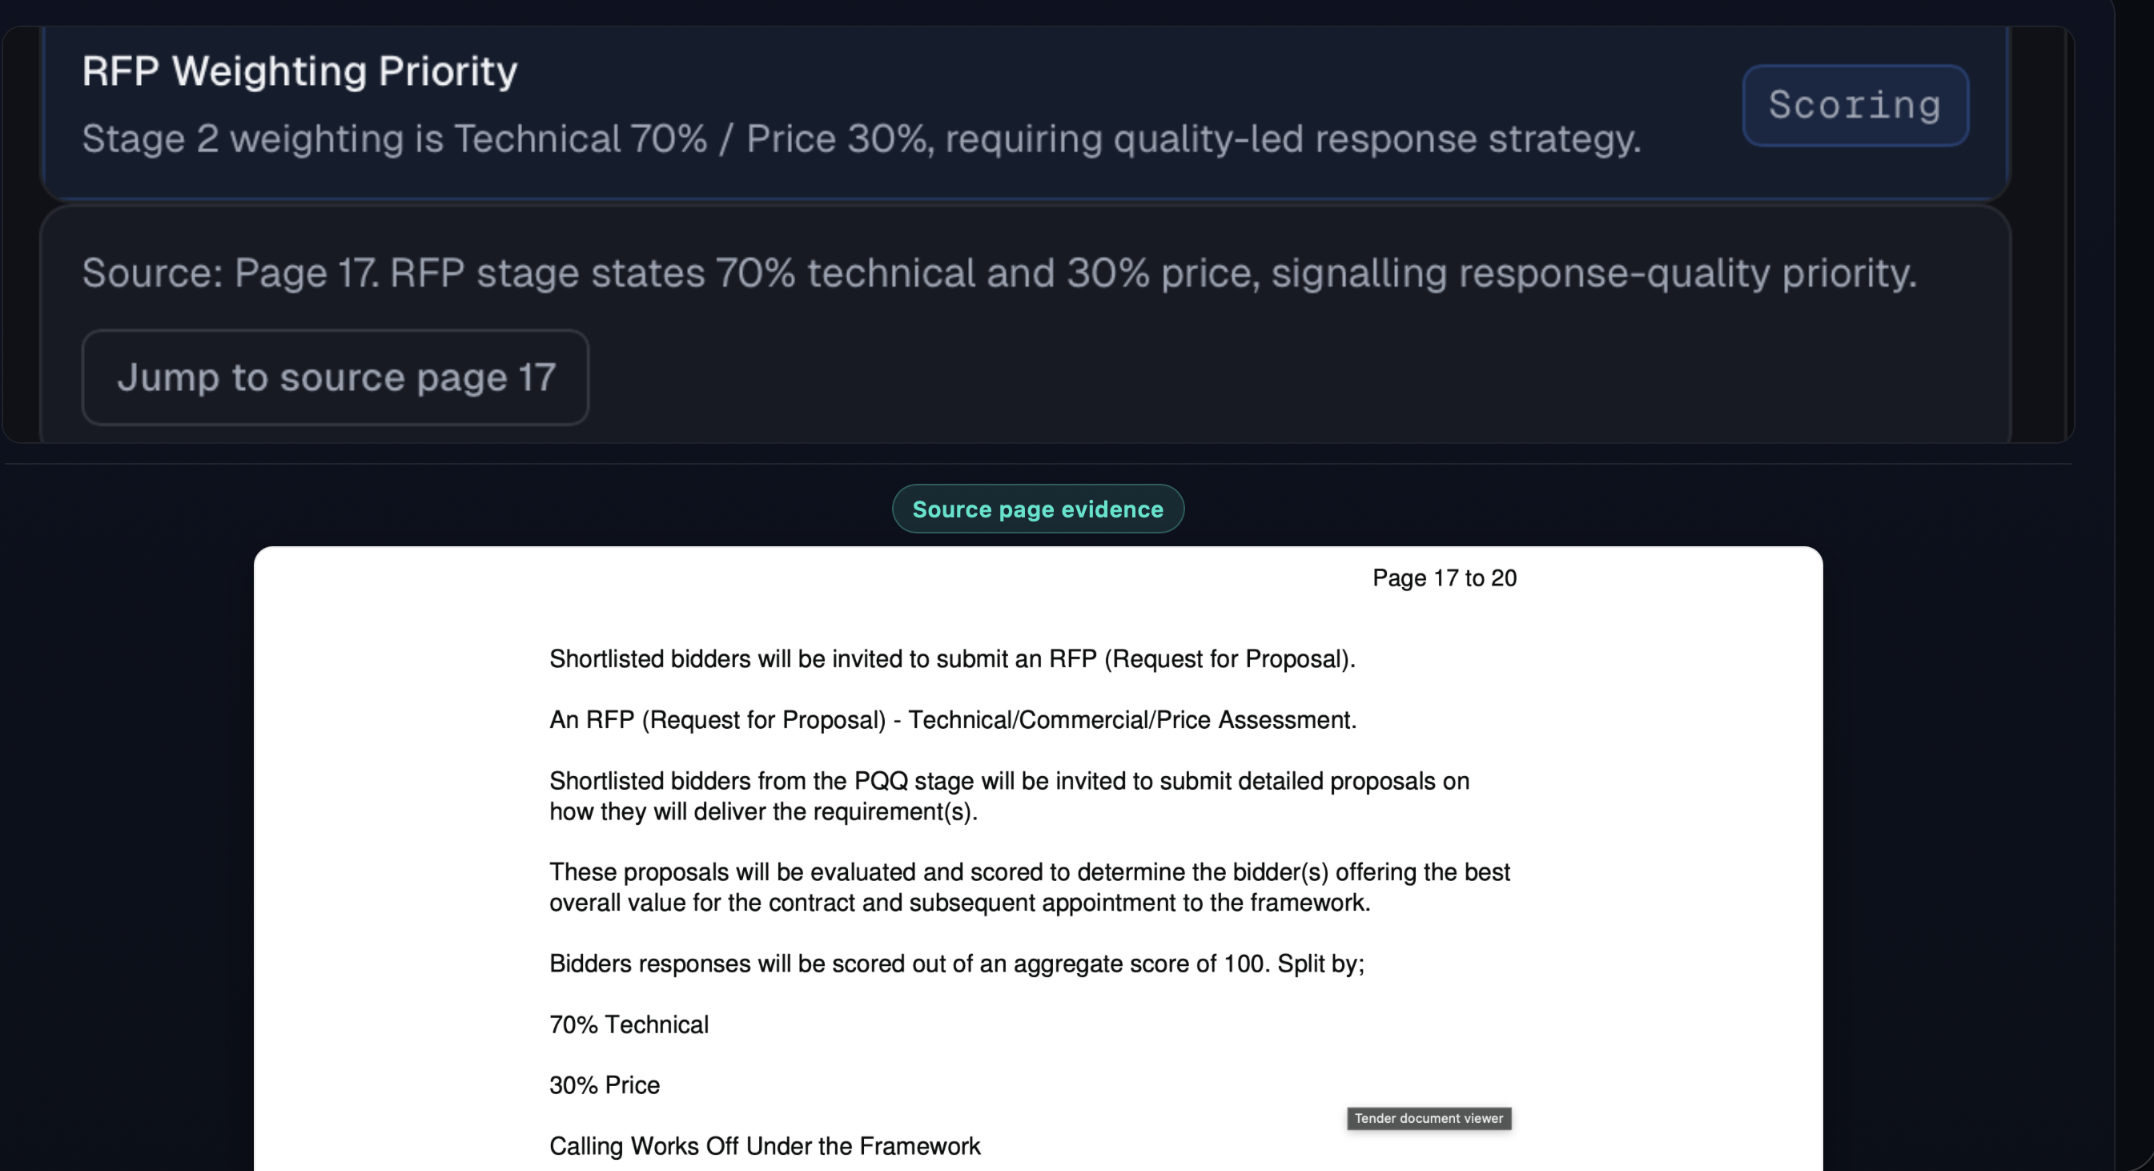
Task: Select the "RFP Weighting Priority" card title
Action: [299, 70]
